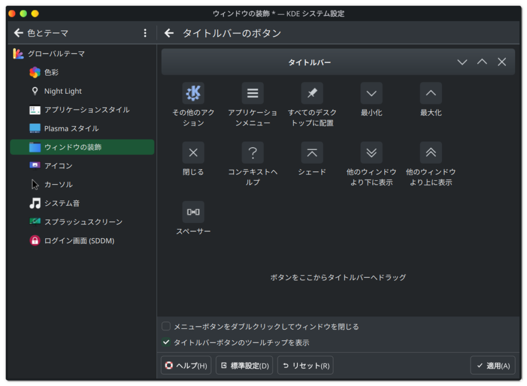Viewport: 527px width, 386px height.
Task: Click the すべてのデスクトップに配置 pin icon
Action: [x=312, y=93]
